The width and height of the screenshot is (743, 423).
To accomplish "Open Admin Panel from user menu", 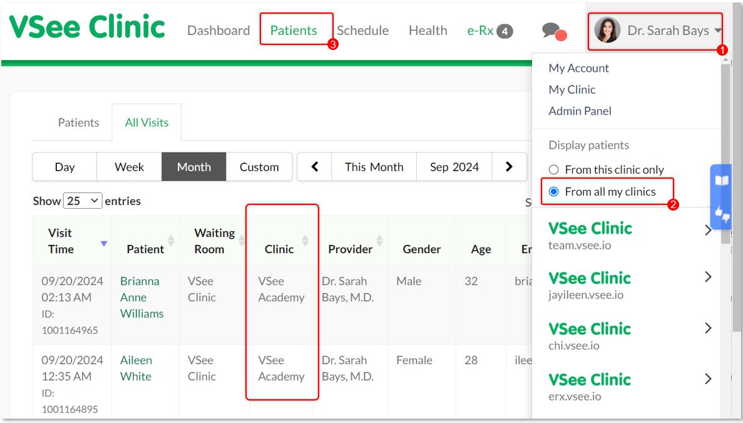I will click(x=580, y=111).
